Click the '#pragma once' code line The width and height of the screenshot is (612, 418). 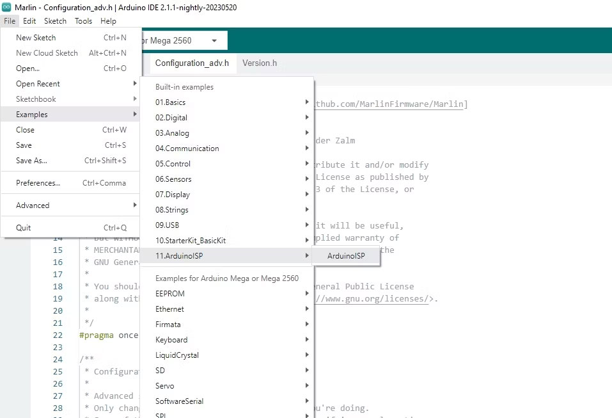pyautogui.click(x=109, y=335)
